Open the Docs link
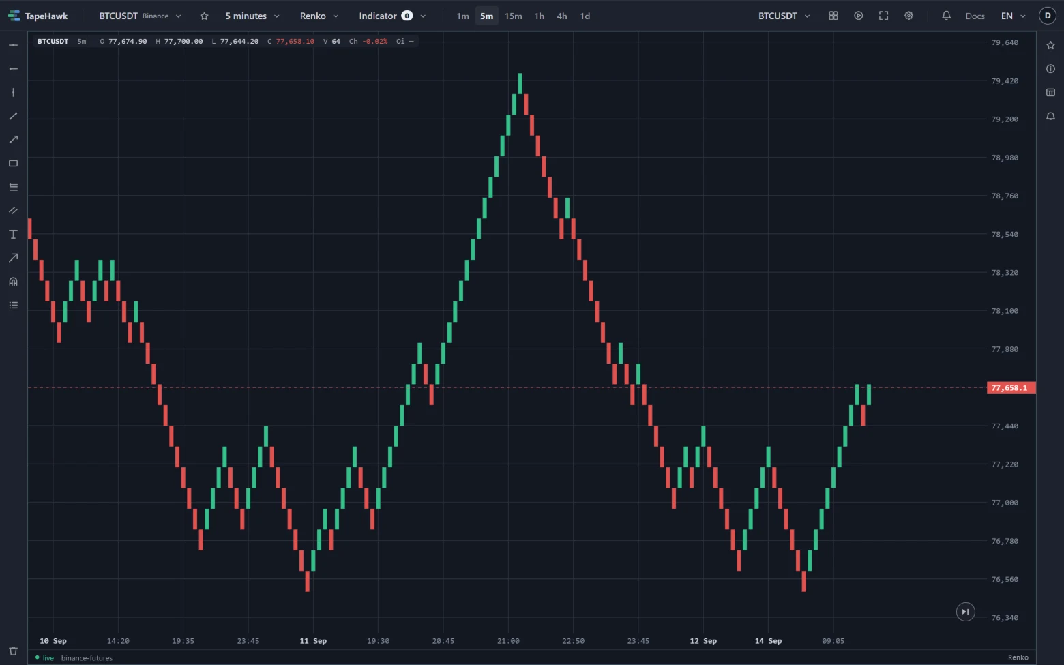The image size is (1064, 665). tap(975, 16)
